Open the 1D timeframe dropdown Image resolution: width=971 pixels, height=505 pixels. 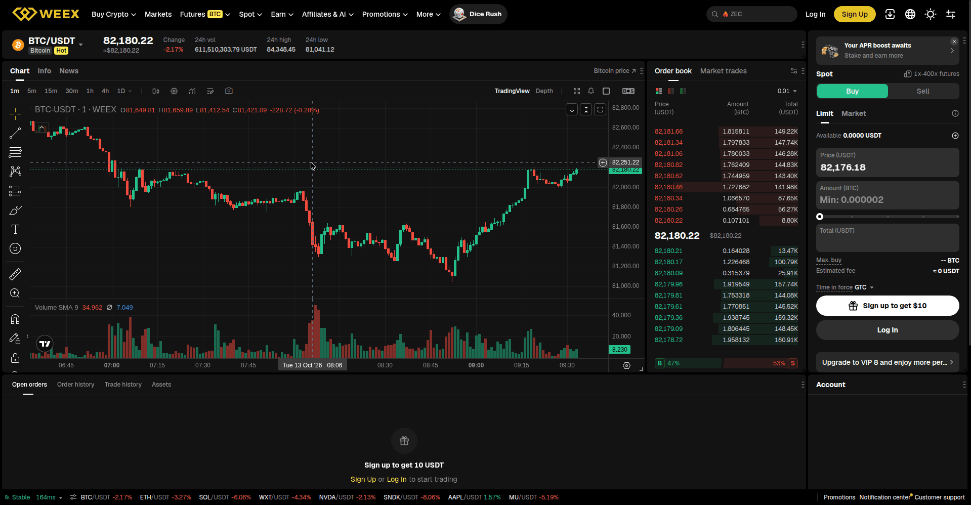click(124, 91)
